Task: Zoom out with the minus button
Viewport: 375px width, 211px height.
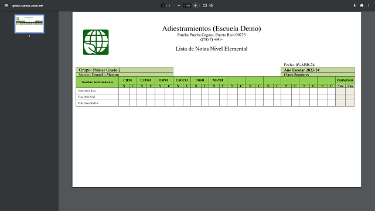Action: pos(179,5)
